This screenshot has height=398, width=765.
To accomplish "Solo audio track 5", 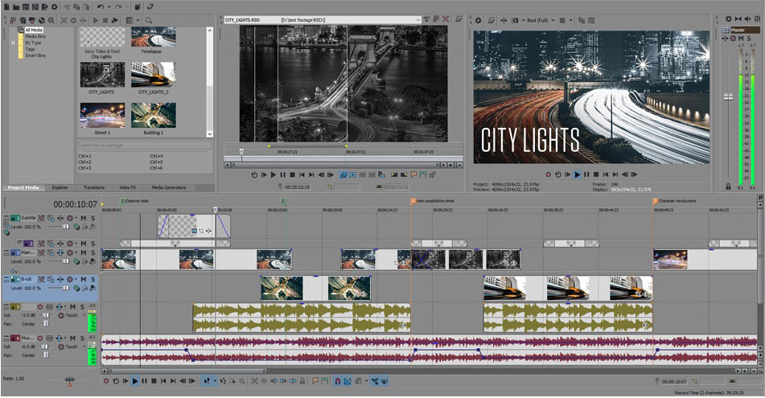I will 82,307.
